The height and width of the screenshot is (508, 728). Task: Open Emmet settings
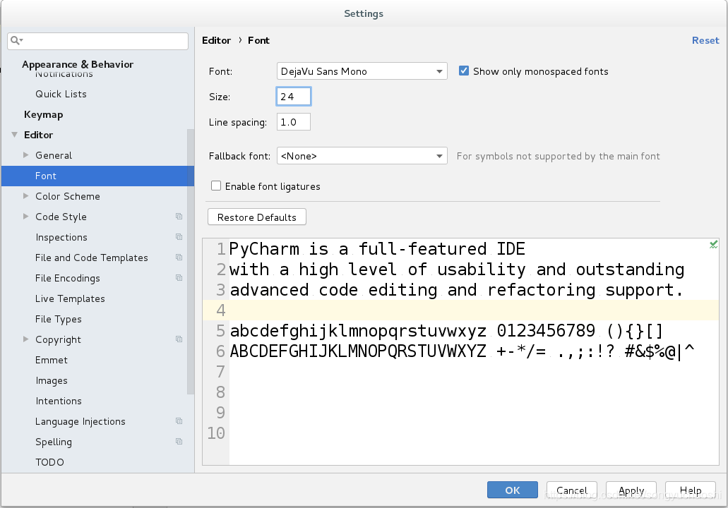click(52, 360)
